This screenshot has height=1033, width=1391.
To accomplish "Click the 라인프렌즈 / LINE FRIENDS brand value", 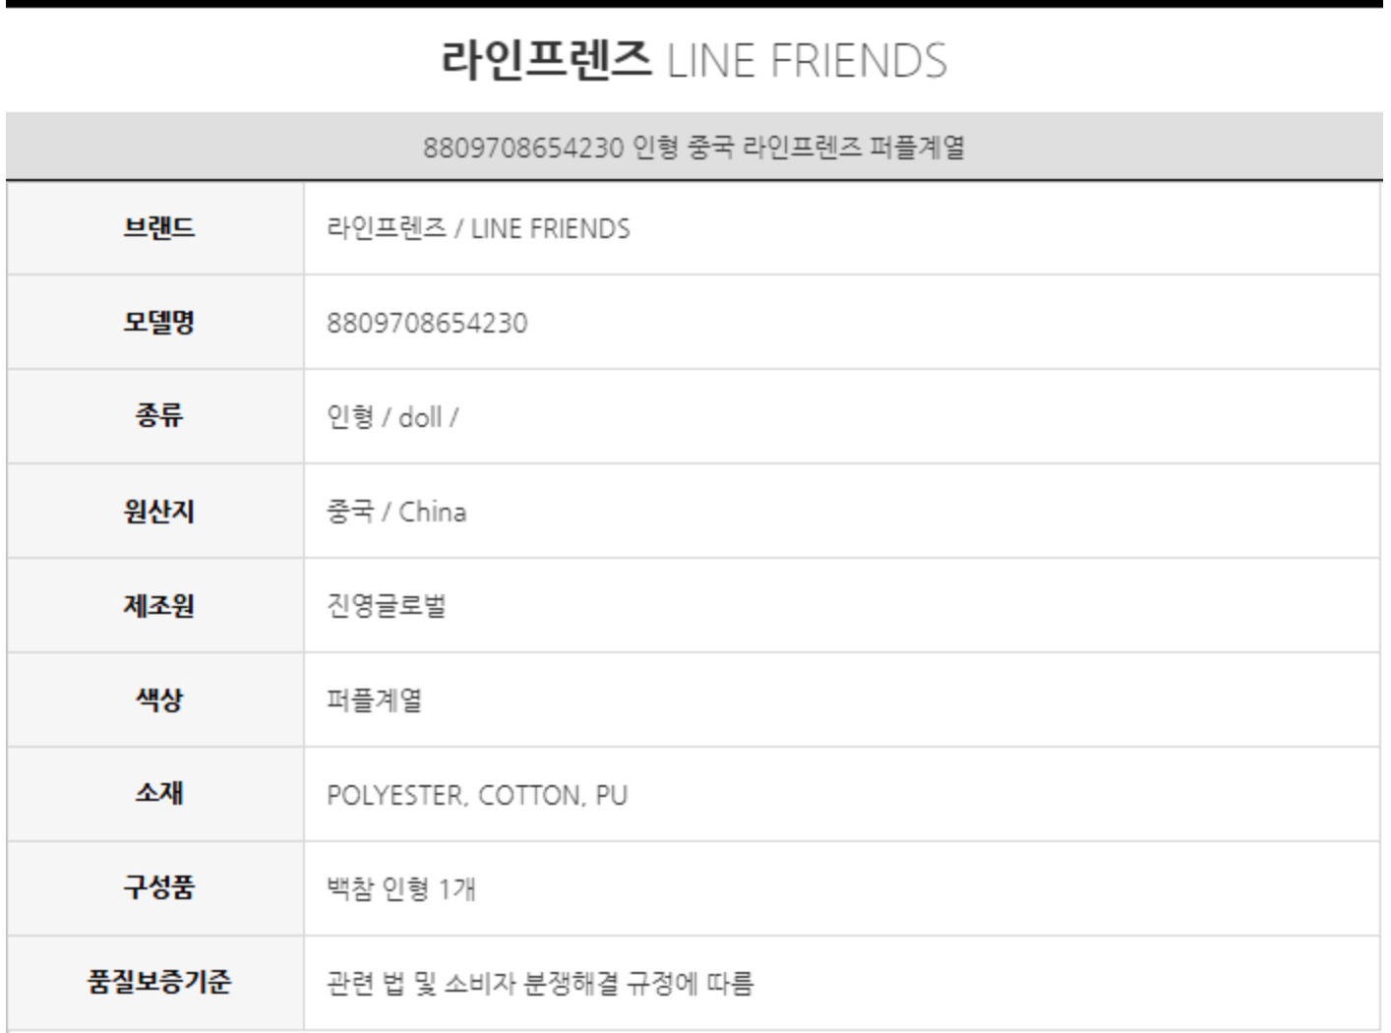I will point(478,228).
